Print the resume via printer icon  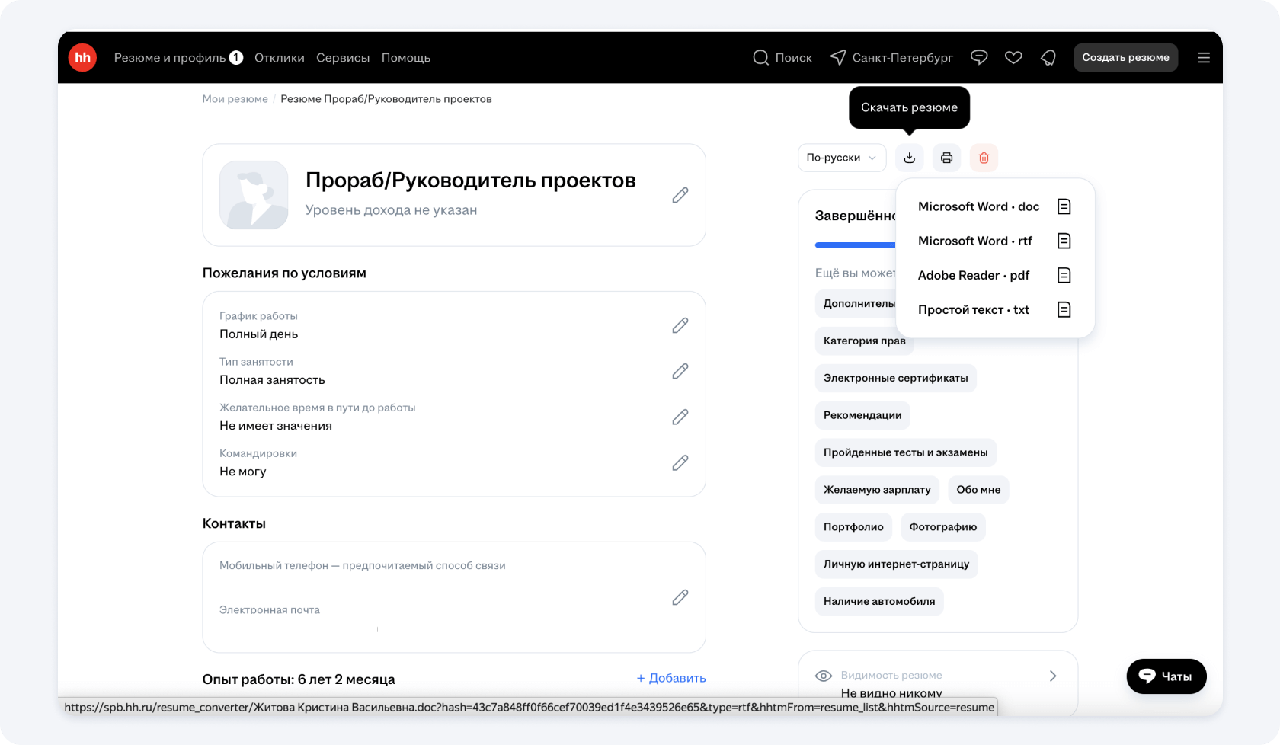click(946, 158)
